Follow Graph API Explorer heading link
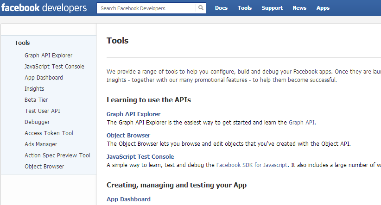 tap(133, 114)
